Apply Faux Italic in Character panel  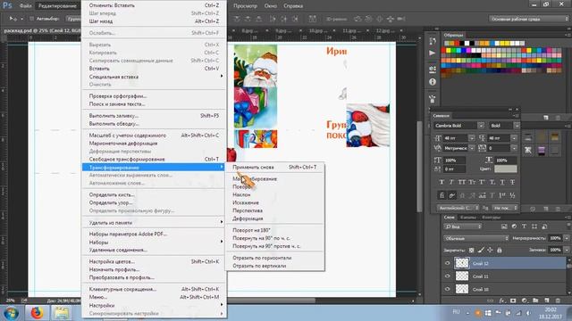[x=451, y=182]
